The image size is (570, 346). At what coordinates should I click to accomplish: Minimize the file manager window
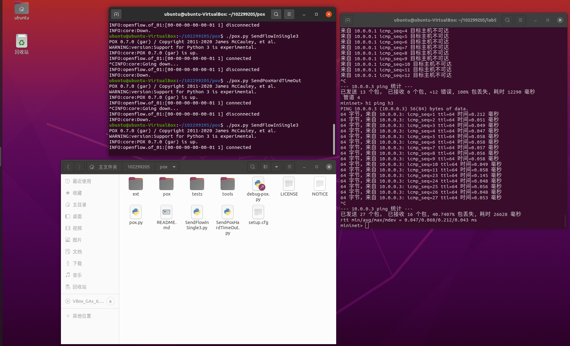pyautogui.click(x=304, y=167)
